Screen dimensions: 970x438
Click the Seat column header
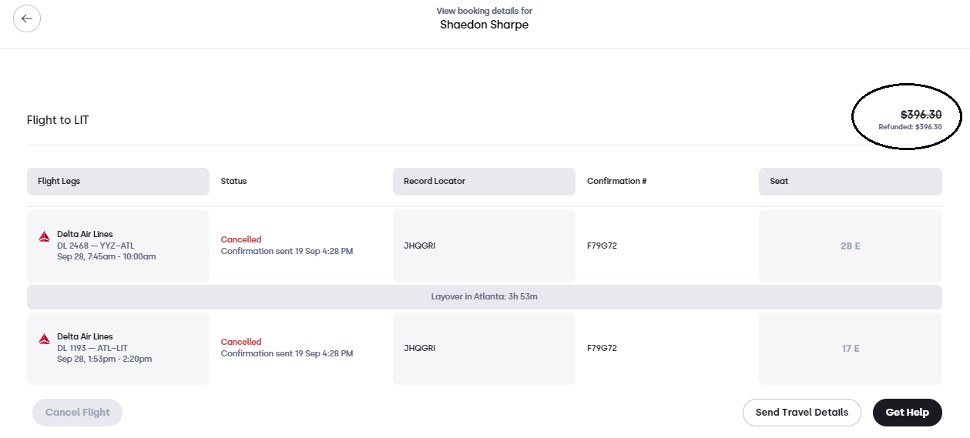(850, 182)
